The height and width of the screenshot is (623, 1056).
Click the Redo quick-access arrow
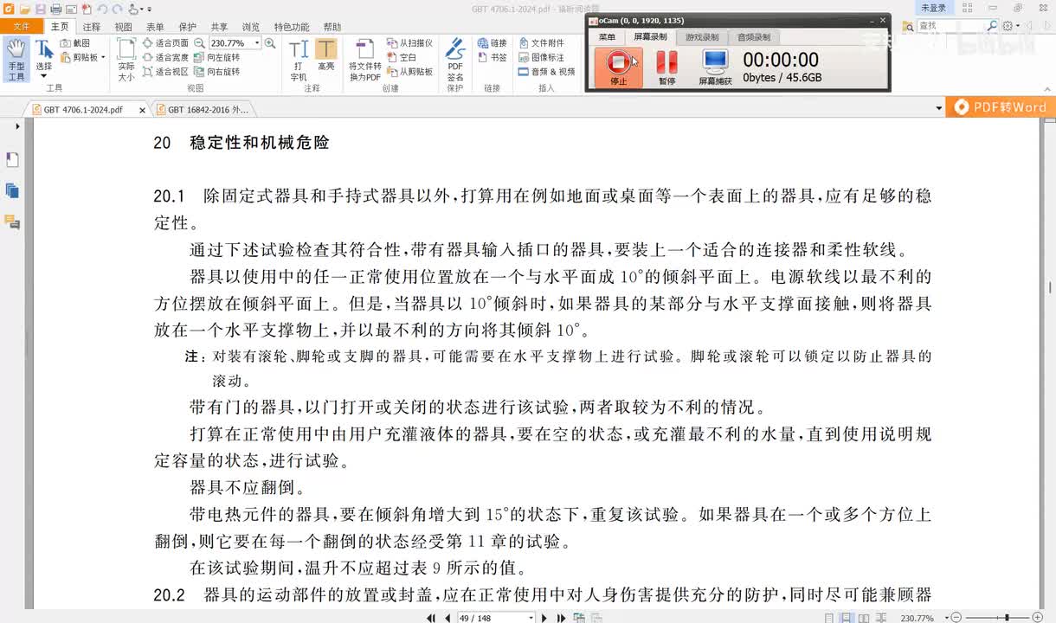point(116,9)
